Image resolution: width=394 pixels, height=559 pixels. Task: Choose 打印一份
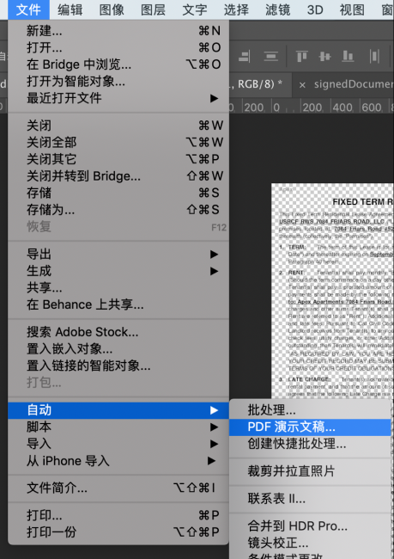click(118, 532)
